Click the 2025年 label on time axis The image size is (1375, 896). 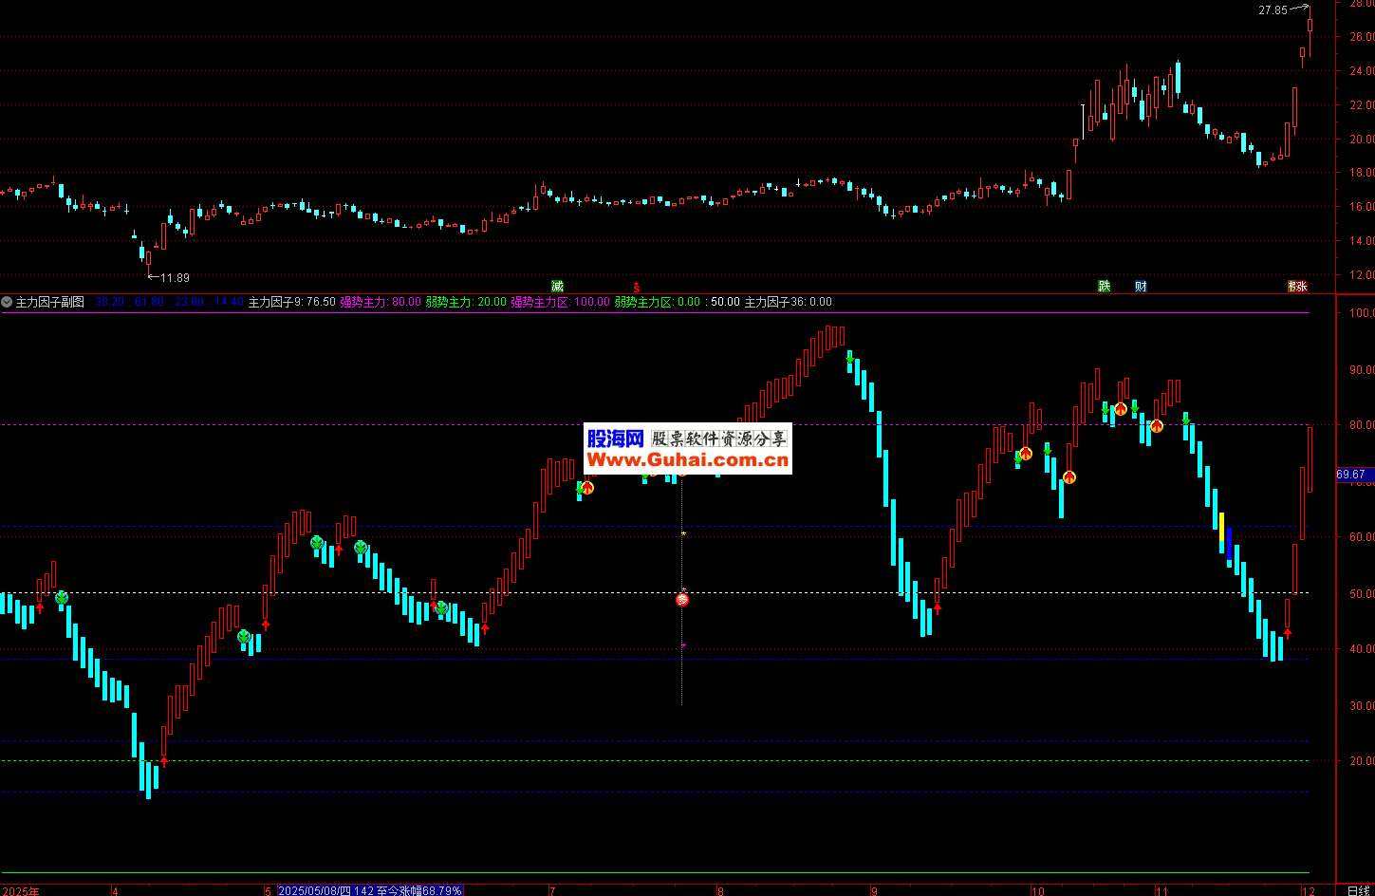coord(21,890)
